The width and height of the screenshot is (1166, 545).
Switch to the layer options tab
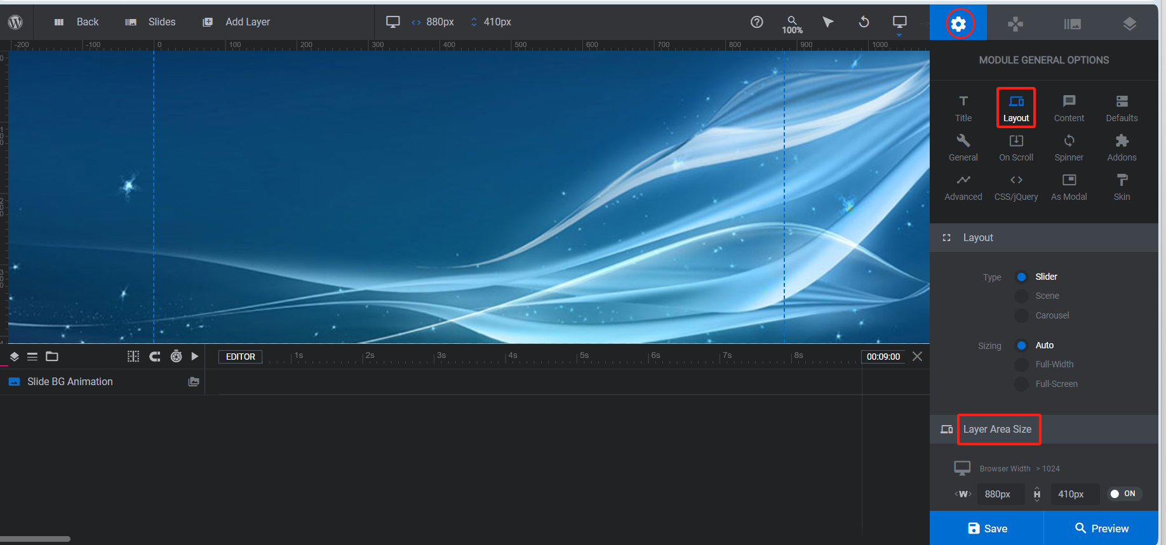(x=1129, y=24)
